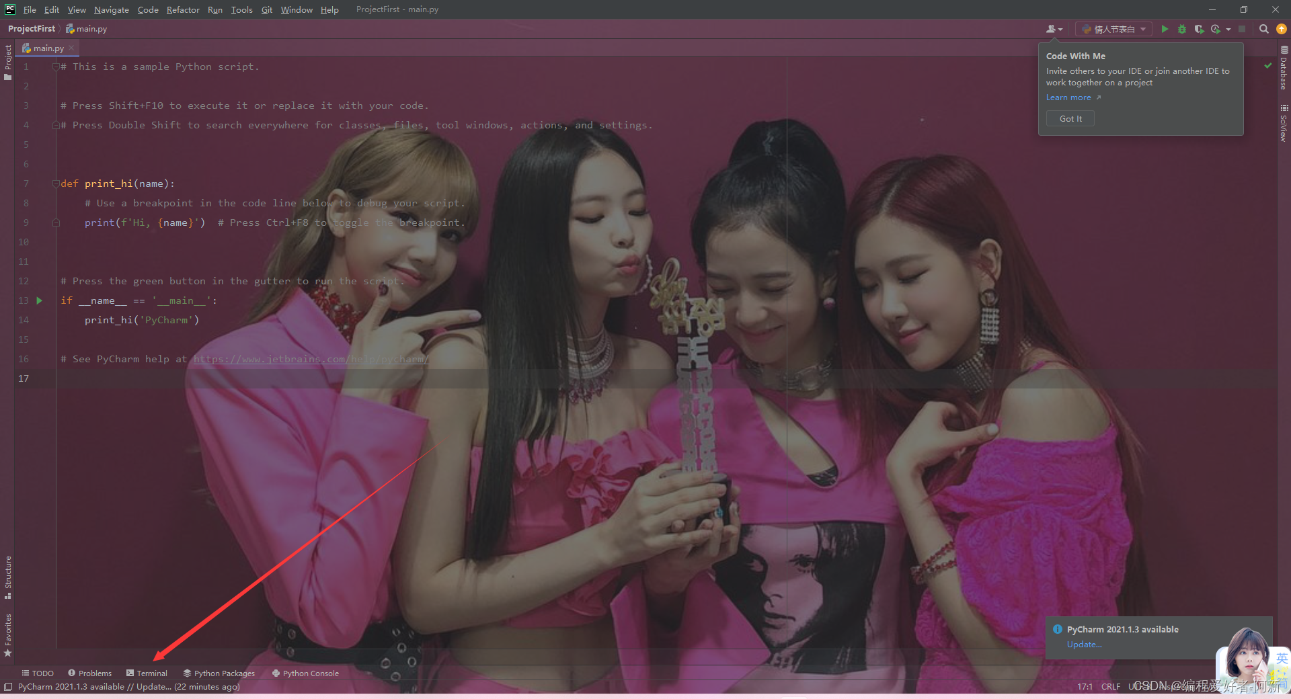1291x699 pixels.
Task: Click the PyCharm logo in title bar
Action: pyautogui.click(x=9, y=9)
